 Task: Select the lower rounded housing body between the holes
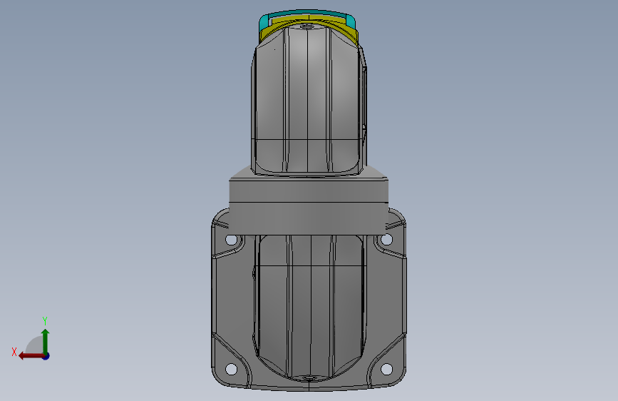point(309,308)
